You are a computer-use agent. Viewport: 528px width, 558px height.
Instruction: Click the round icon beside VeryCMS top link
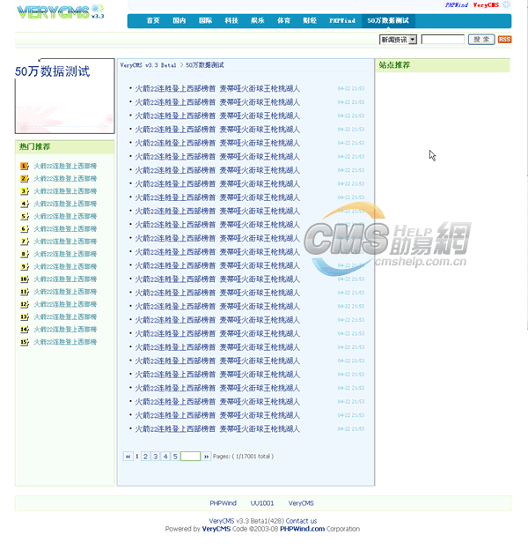tap(507, 5)
